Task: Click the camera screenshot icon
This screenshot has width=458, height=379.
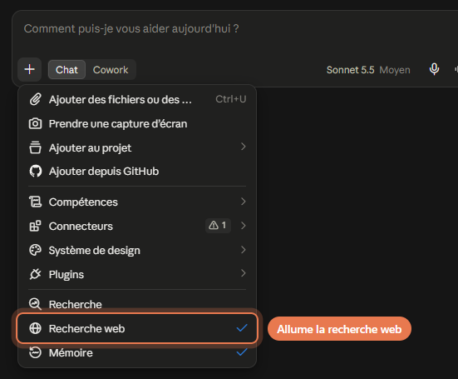Action: [x=36, y=123]
